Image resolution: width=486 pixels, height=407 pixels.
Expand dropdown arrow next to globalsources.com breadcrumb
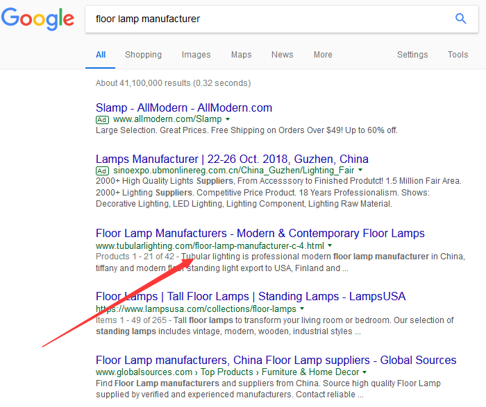coord(364,372)
